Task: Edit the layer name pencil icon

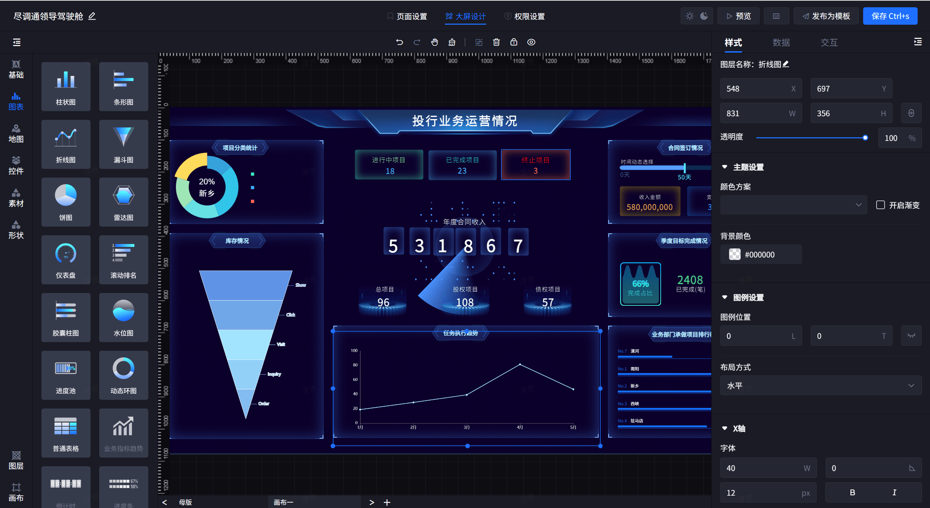Action: (786, 64)
